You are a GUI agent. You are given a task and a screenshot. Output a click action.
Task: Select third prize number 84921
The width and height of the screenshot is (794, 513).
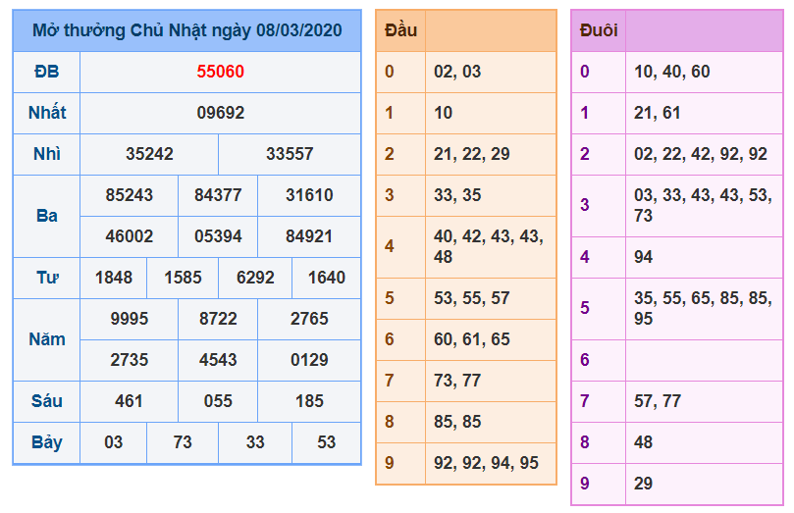309,236
